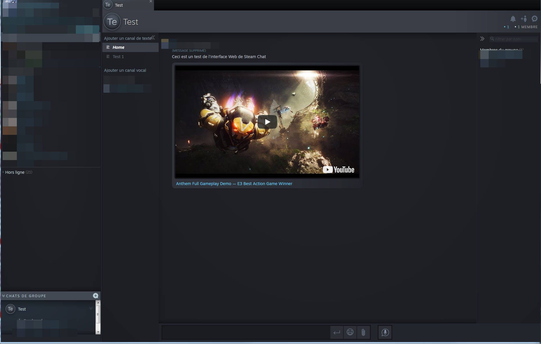The width and height of the screenshot is (541, 344).
Task: Open group notification bell settings
Action: coord(513,19)
